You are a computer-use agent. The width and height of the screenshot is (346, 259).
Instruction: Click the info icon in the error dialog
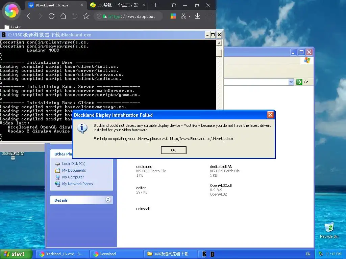pyautogui.click(x=82, y=128)
